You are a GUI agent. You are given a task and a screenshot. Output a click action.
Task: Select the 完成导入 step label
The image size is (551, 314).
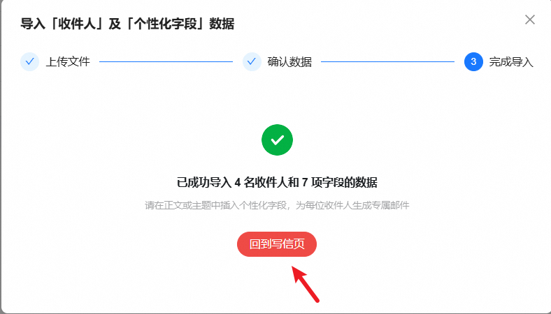tap(511, 61)
